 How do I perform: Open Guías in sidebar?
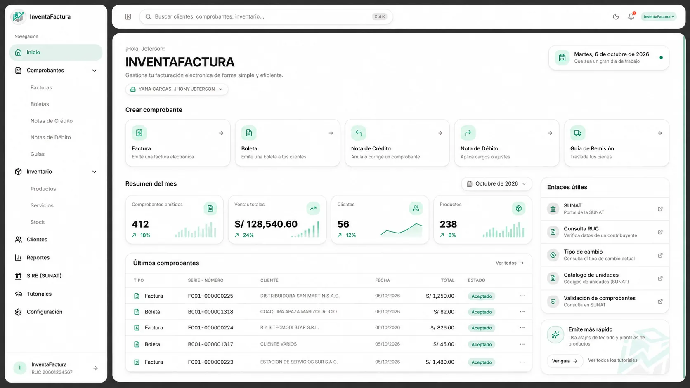[38, 154]
